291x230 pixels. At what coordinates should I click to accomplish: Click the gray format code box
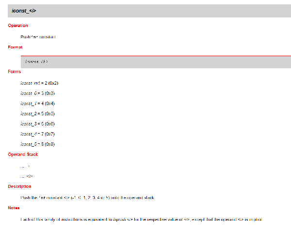coord(156,62)
